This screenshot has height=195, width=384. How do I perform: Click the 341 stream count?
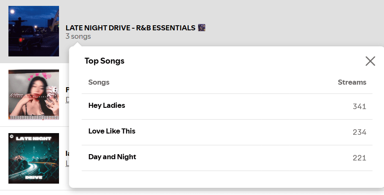click(x=359, y=107)
